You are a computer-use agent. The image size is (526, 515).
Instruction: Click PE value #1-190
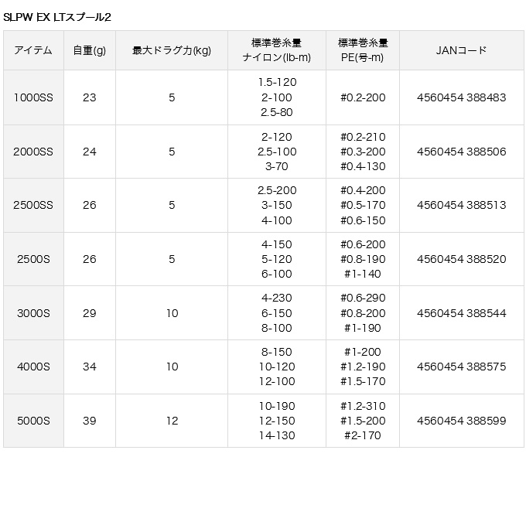363,328
